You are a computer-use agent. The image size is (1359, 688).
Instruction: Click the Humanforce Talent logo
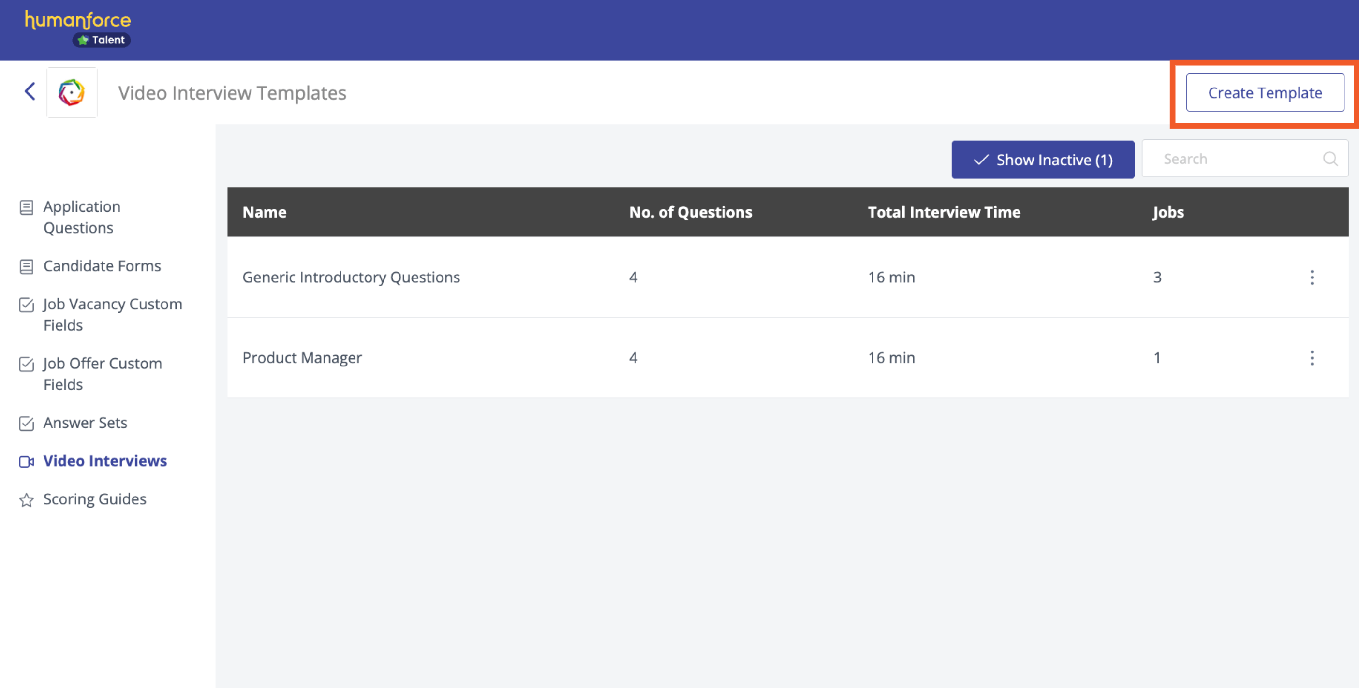coord(78,28)
